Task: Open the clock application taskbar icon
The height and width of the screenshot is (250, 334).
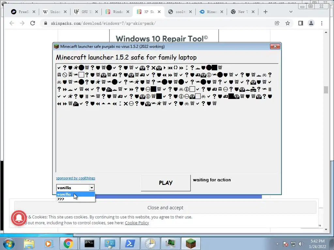Action: point(150,243)
